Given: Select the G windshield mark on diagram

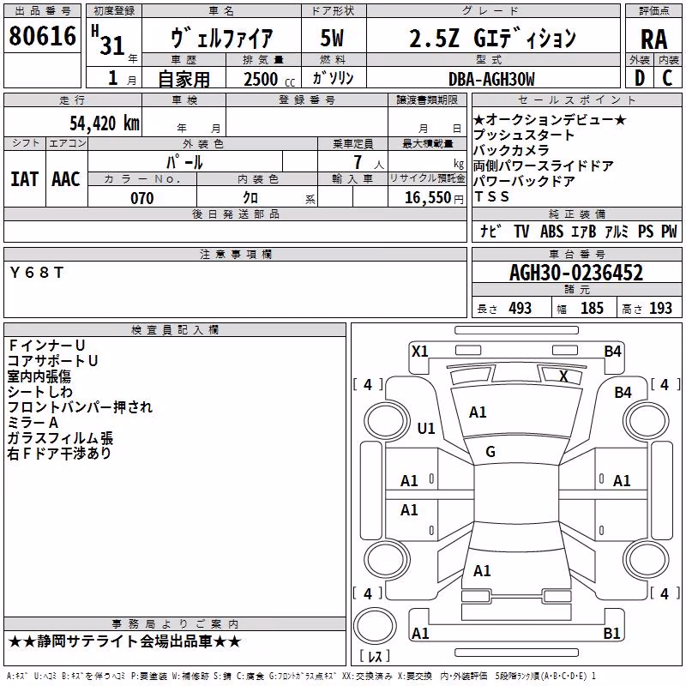Looking at the screenshot, I should tap(490, 452).
